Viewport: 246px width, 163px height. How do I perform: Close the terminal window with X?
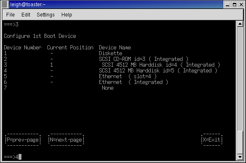click(241, 5)
